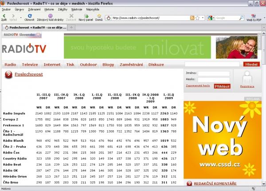
Task: Open the Zobrazení menu
Action: coord(34,9)
